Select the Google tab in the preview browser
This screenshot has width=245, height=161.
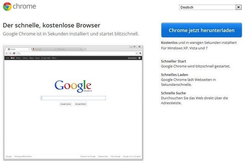click(x=18, y=49)
